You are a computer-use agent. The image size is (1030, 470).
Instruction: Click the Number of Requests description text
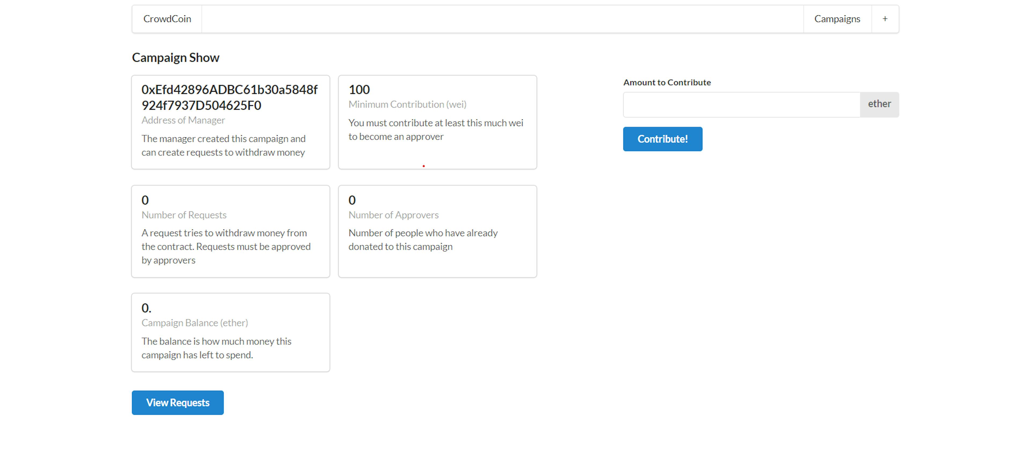tap(226, 246)
